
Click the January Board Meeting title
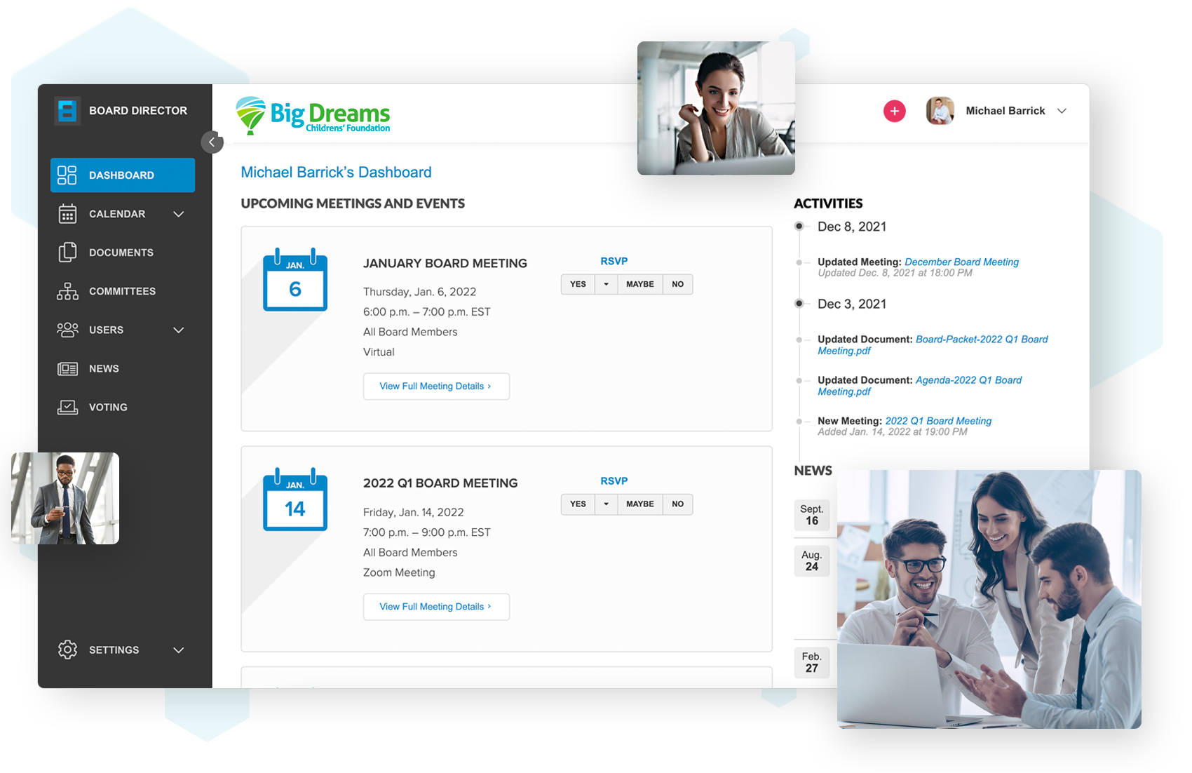point(445,263)
